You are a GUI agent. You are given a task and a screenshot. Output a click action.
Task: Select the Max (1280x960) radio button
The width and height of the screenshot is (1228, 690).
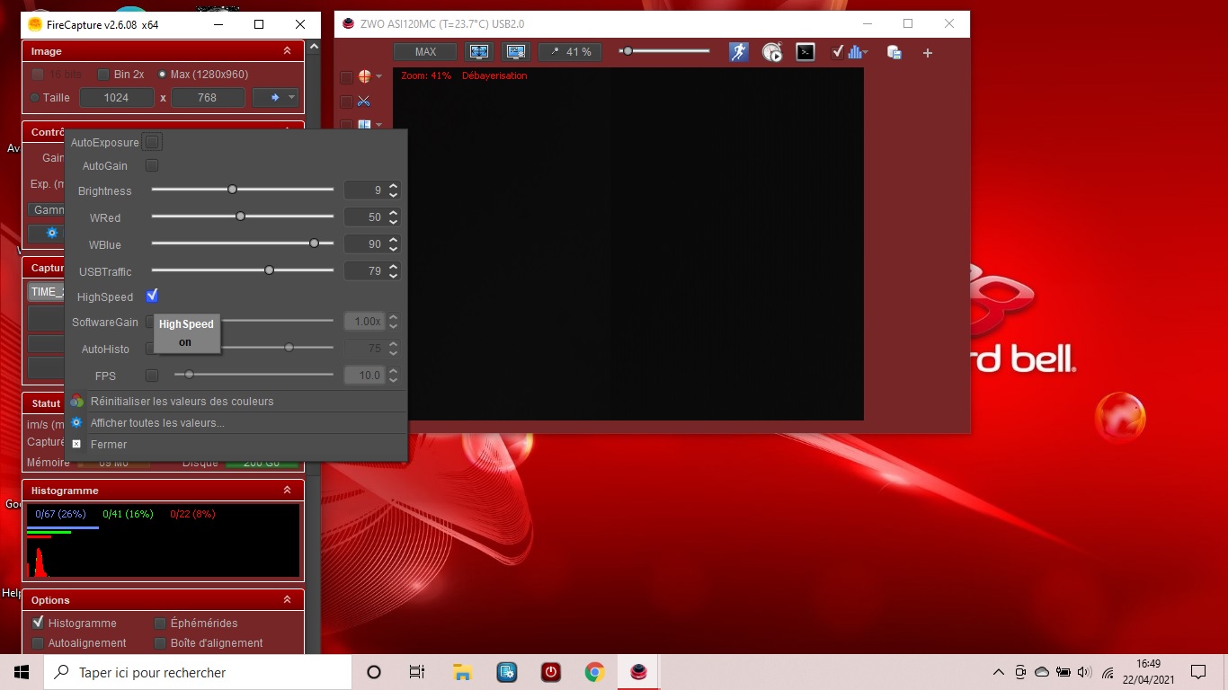tap(162, 75)
